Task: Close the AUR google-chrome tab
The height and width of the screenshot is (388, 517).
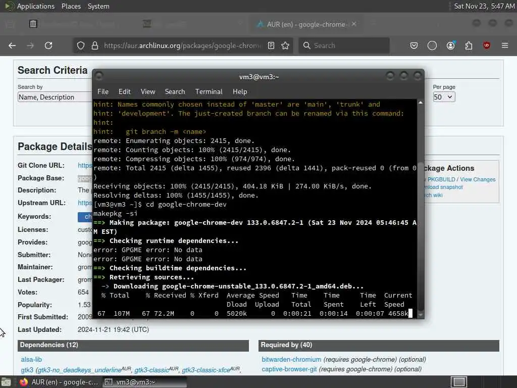Action: [354, 24]
